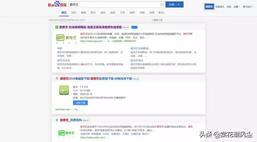The image size is (257, 142).
Task: Go to 贴吧 tab
Action: (132, 13)
